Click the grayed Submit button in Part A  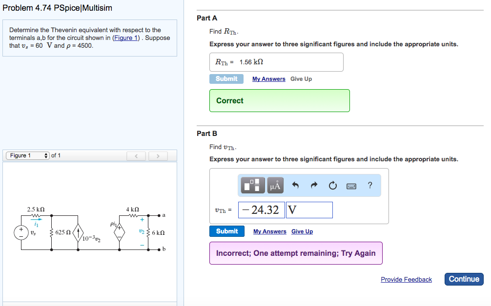tap(226, 78)
